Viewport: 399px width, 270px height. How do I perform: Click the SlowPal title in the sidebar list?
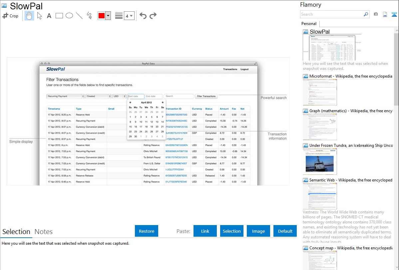click(320, 32)
